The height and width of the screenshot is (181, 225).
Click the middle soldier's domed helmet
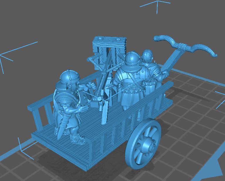click(132, 59)
